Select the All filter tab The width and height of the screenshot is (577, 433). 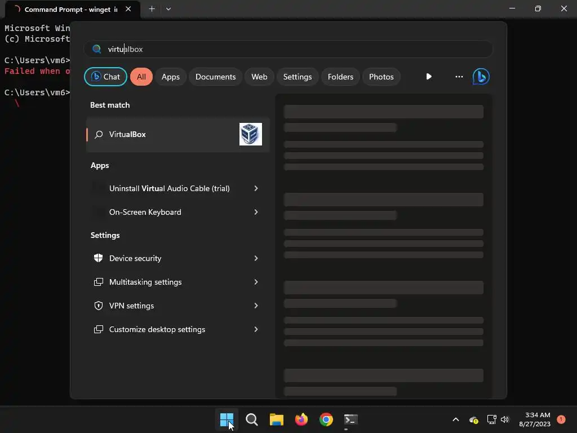pyautogui.click(x=141, y=77)
